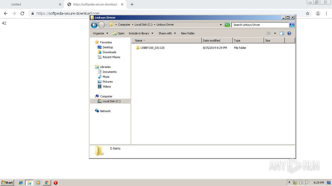Open address bar history dropdown arrow

pos(221,25)
